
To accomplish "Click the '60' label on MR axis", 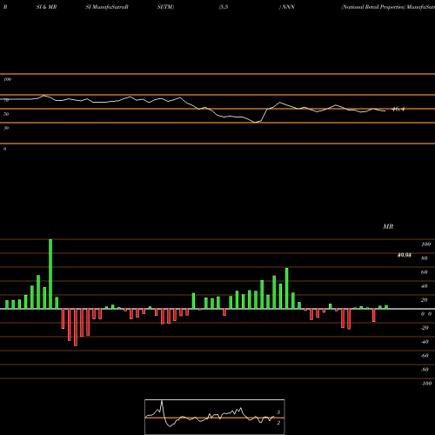I will tap(425, 272).
